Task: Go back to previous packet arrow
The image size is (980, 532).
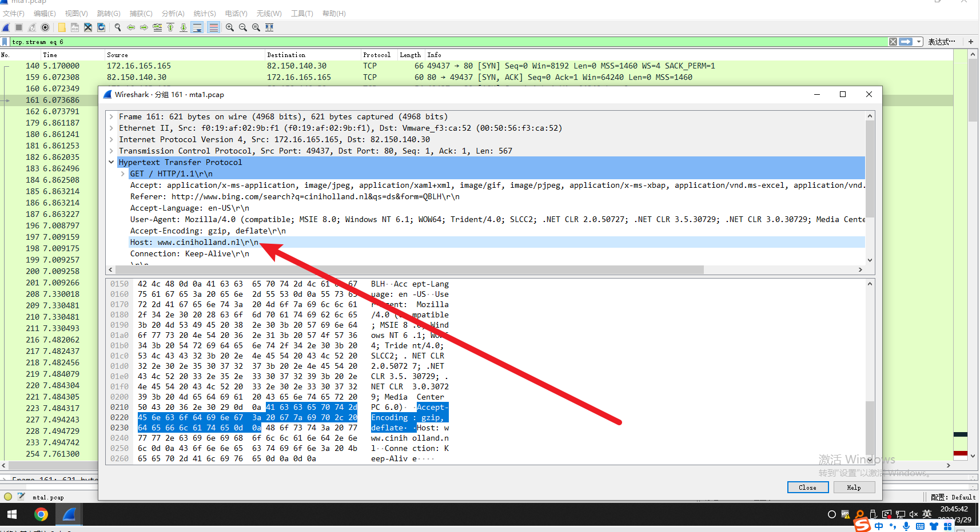Action: click(x=131, y=27)
